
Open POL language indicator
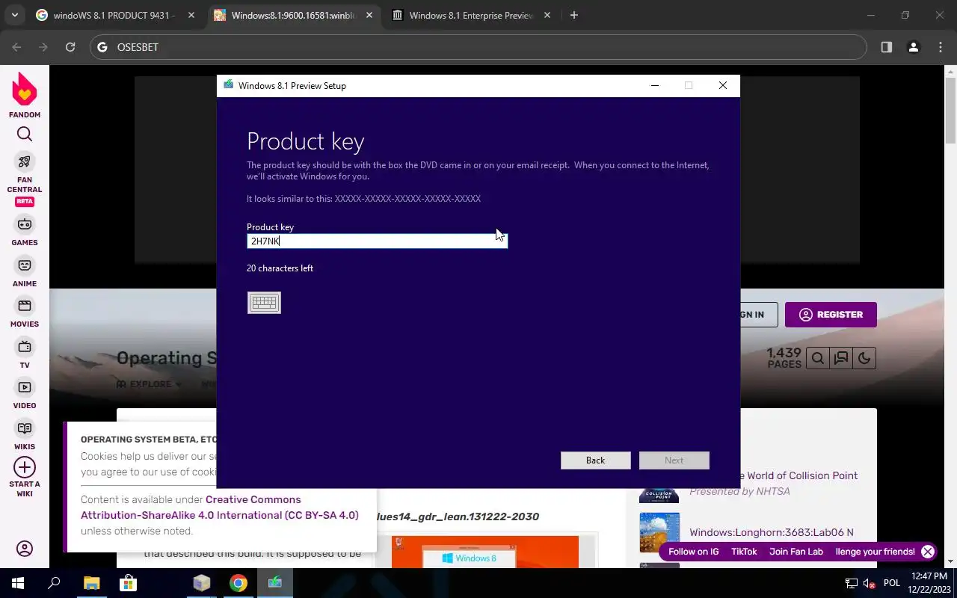892,583
